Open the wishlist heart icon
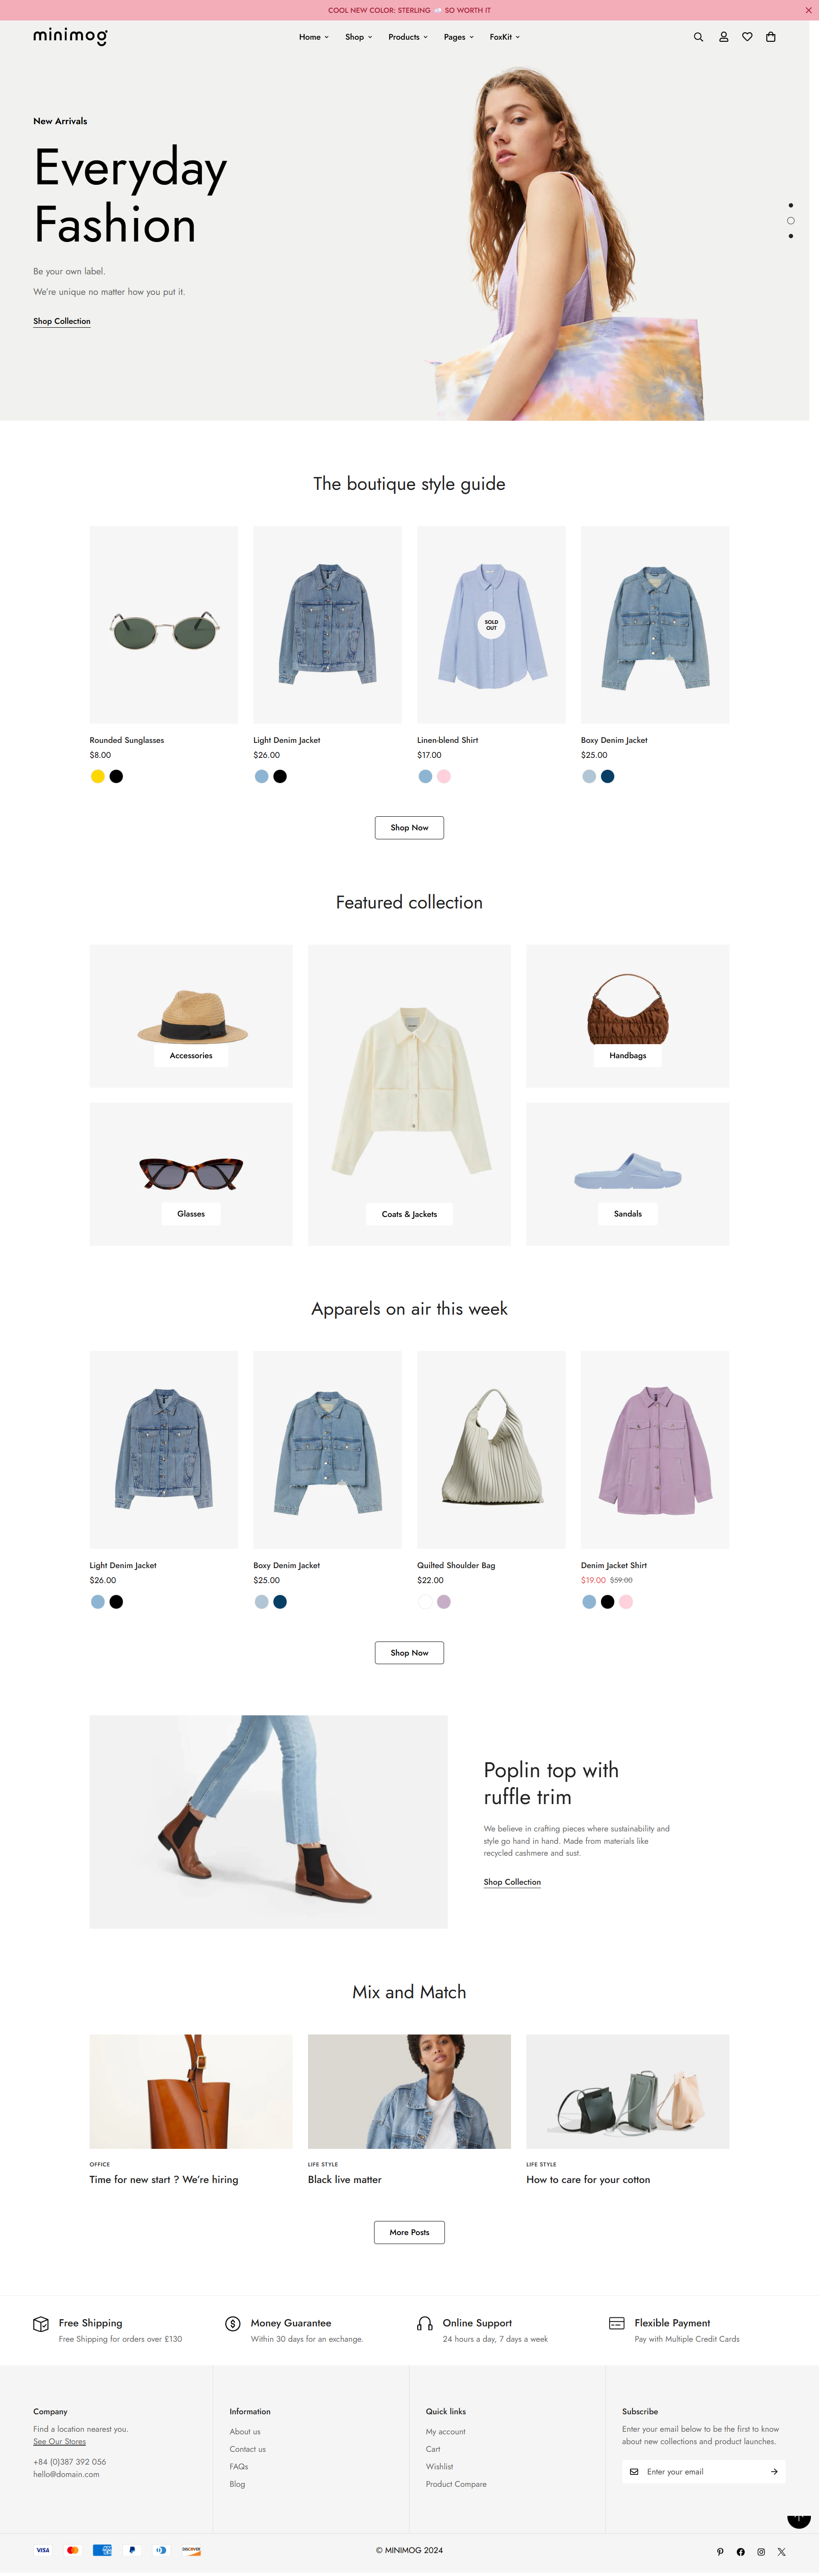819x2576 pixels. coord(747,37)
